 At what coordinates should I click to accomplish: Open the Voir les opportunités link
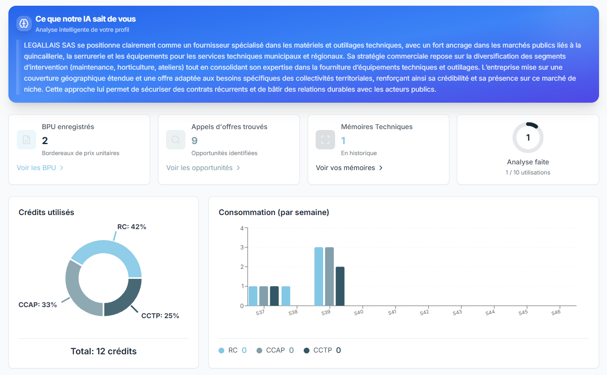pos(203,168)
